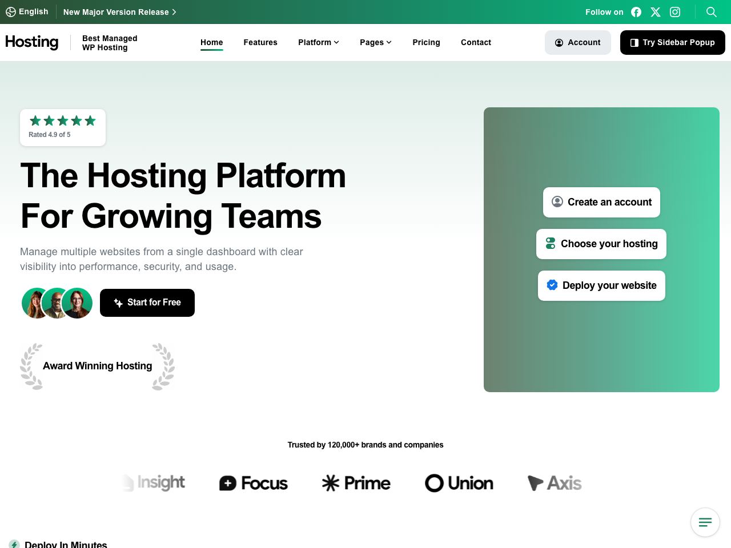Click the chevron beside New Major Version Release
Viewport: 731px width, 548px height.
174,12
